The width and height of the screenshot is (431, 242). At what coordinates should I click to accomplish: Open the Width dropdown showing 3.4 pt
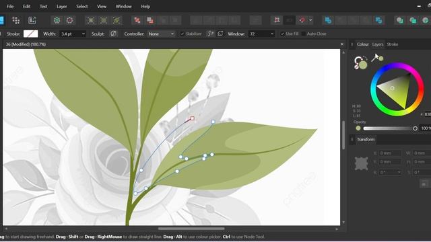(73, 34)
